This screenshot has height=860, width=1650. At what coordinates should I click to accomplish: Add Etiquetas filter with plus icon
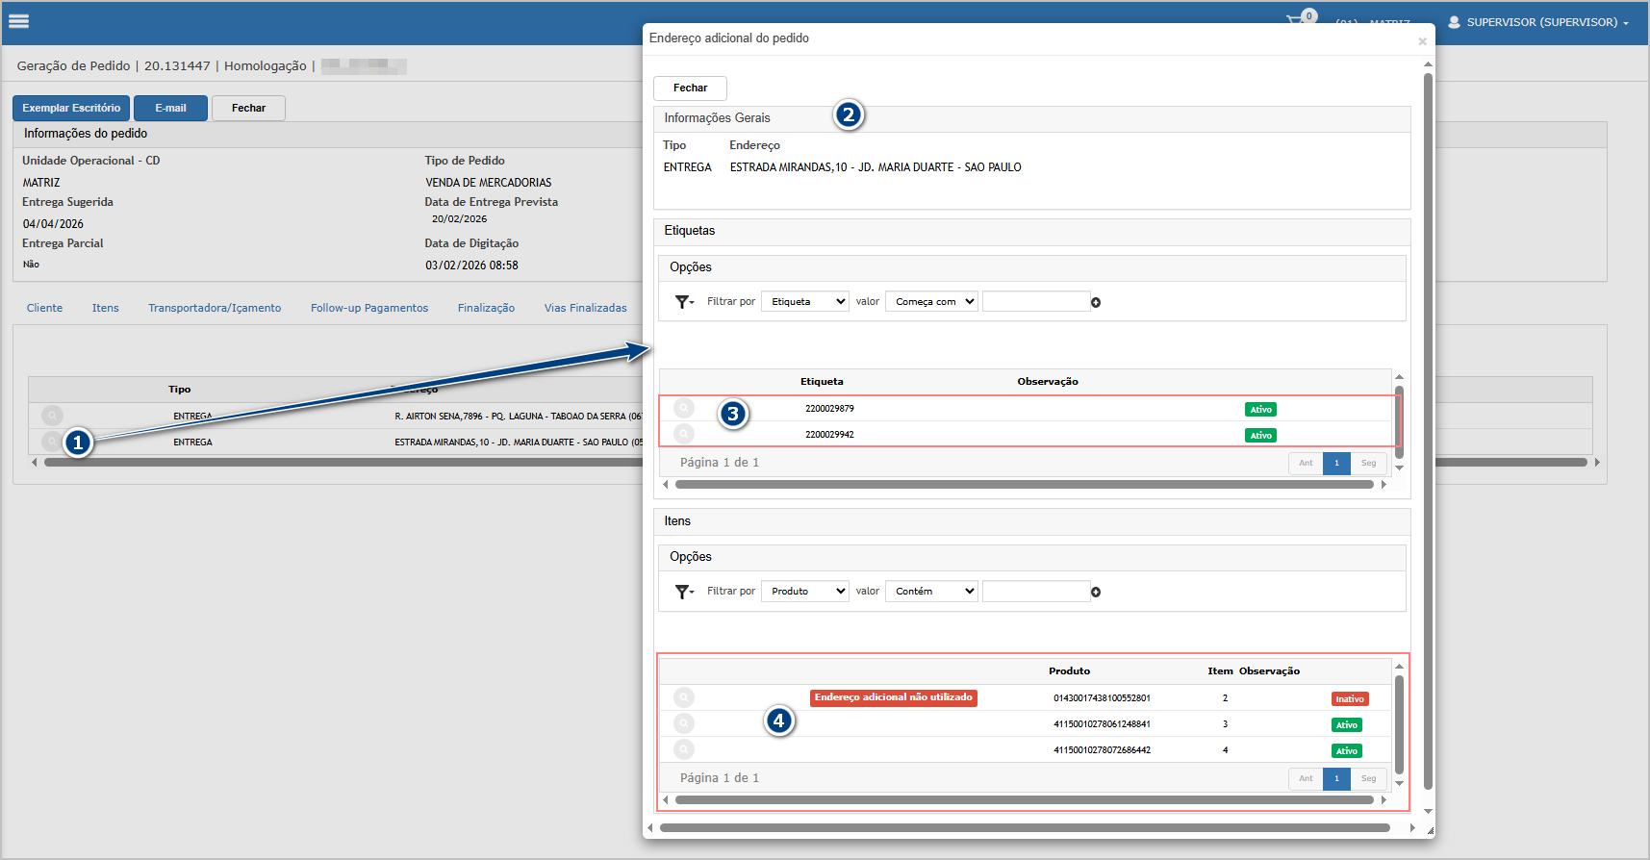(x=1096, y=302)
